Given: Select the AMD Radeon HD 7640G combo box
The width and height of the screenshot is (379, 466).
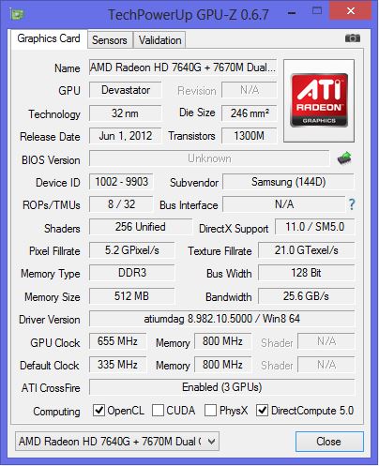Looking at the screenshot, I should (117, 442).
